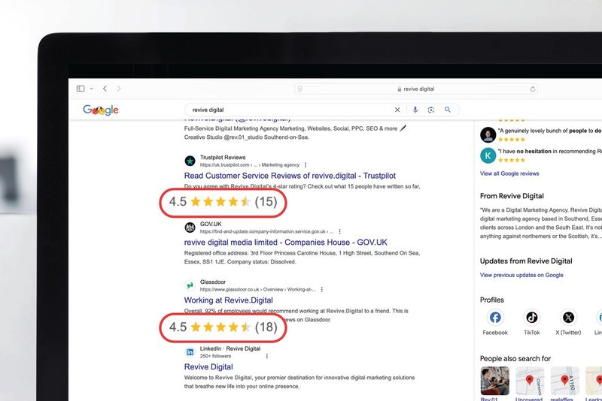Open more options for GOV.UK result

coord(340,232)
